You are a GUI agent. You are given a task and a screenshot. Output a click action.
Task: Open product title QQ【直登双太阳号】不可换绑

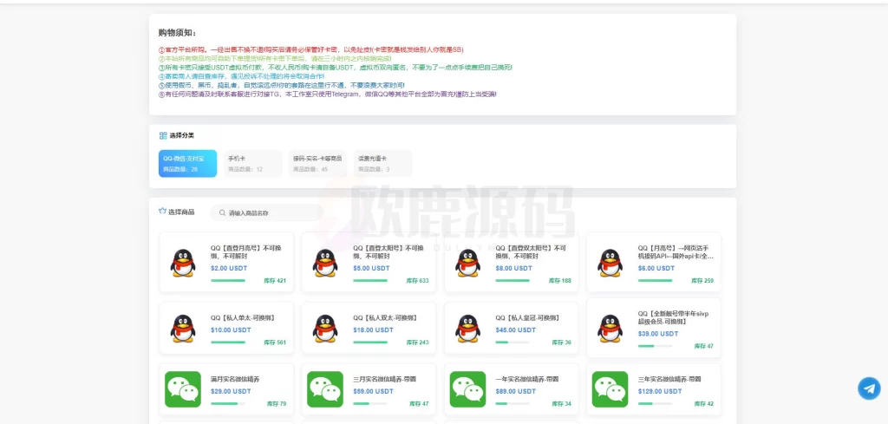[x=532, y=252]
